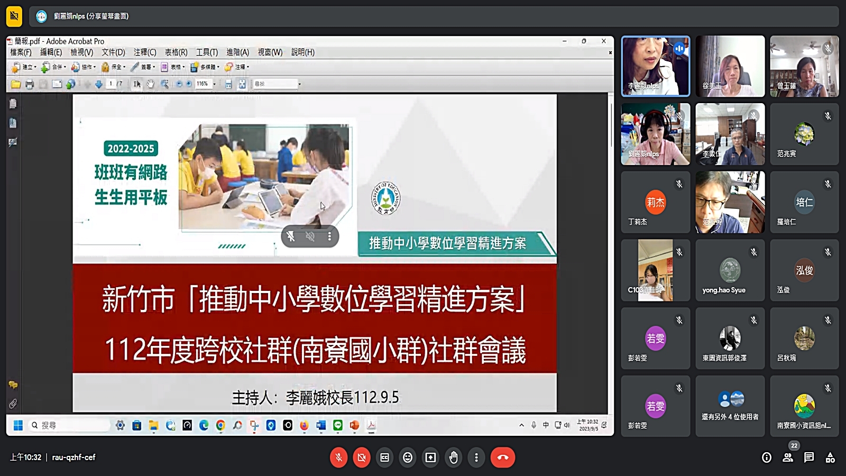This screenshot has width=846, height=476.
Task: Open the activities shapes icon
Action: pos(830,457)
